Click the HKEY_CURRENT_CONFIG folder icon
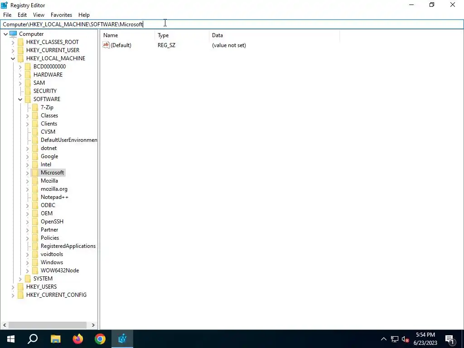464x348 pixels. [x=20, y=295]
